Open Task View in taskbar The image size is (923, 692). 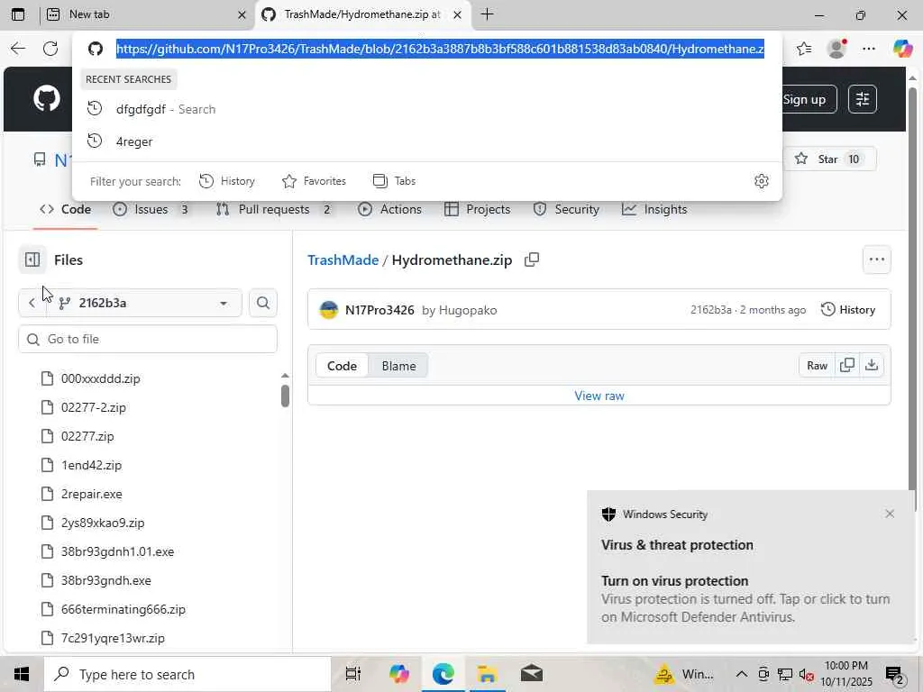coord(353,674)
